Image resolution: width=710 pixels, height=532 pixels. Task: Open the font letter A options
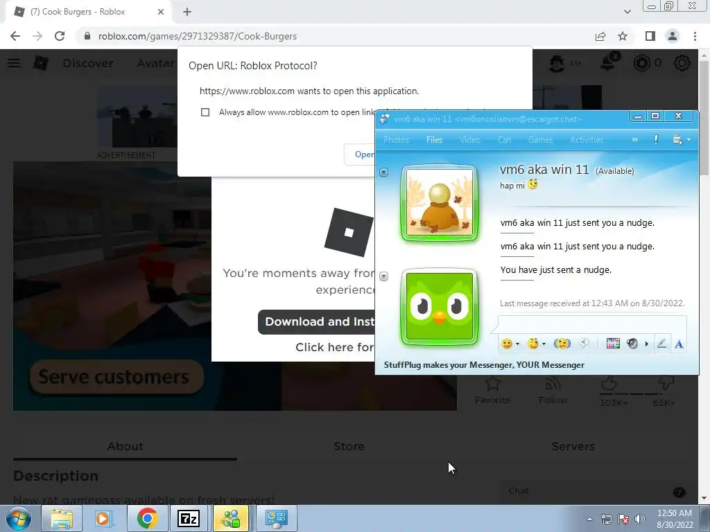click(679, 344)
